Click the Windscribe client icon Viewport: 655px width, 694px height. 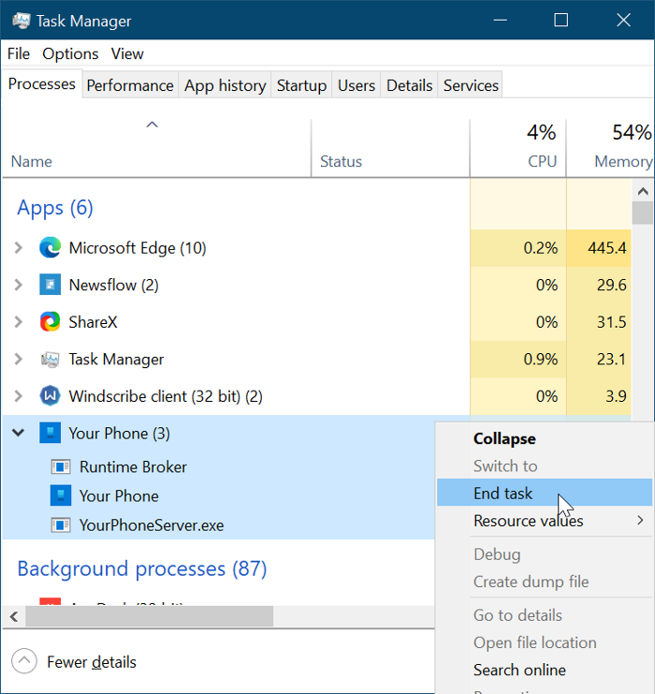point(50,396)
